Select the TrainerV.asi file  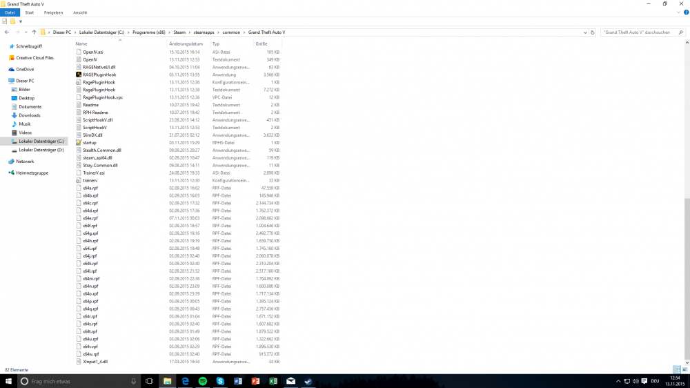pos(94,173)
